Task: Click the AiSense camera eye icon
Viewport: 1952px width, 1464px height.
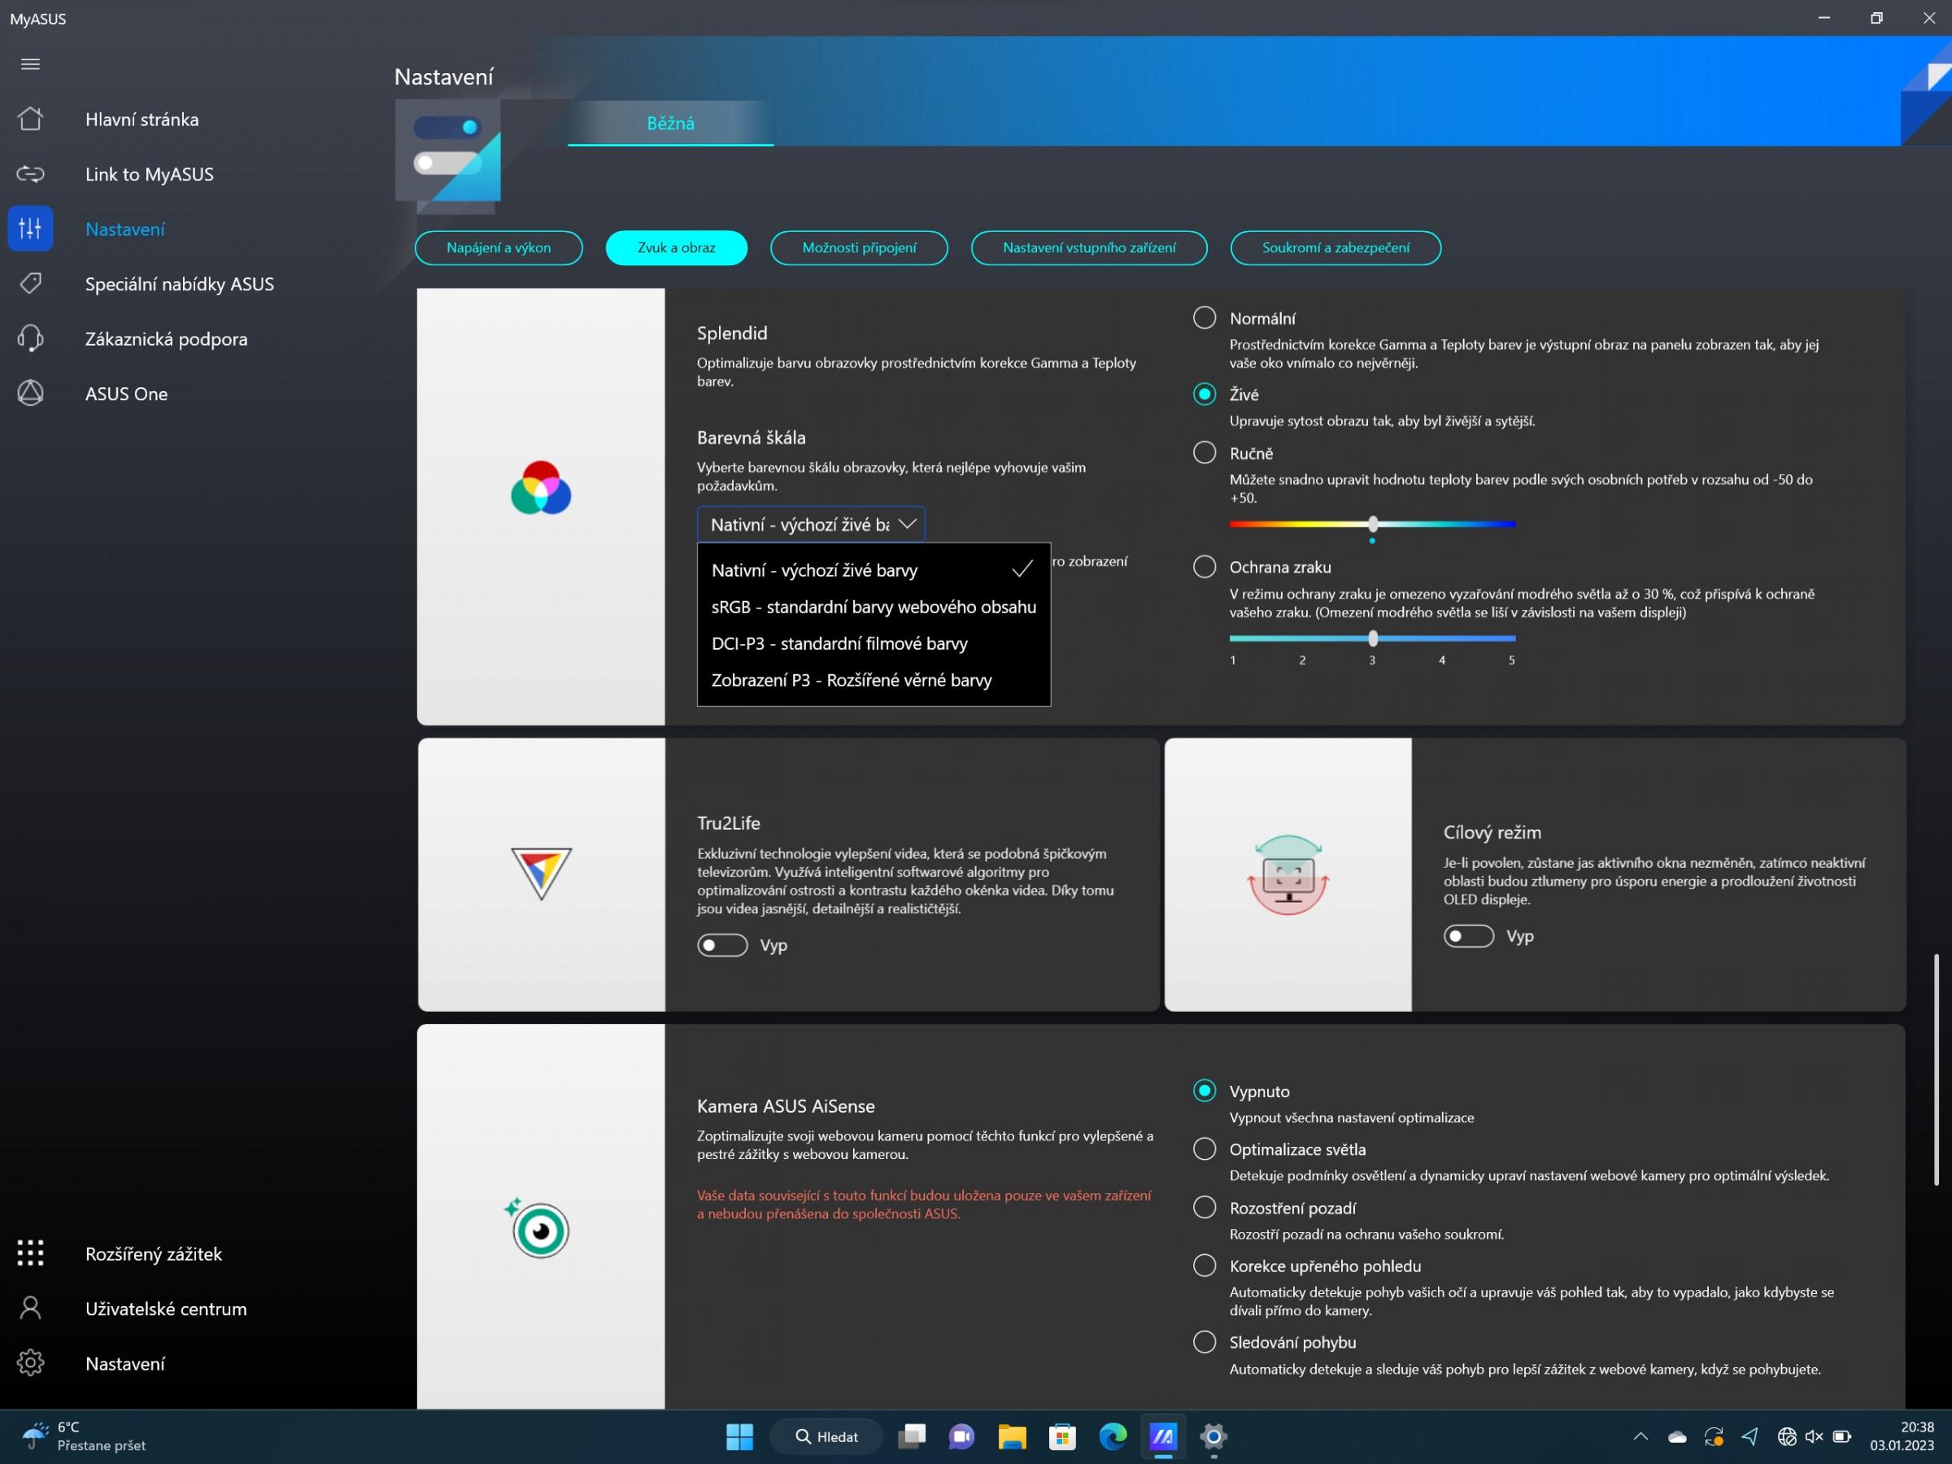Action: click(x=538, y=1227)
